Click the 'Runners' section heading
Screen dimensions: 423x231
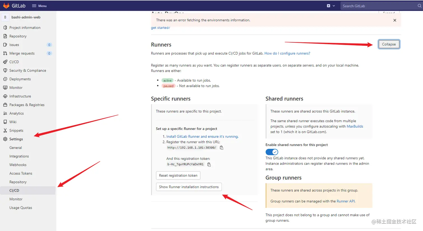coord(161,45)
